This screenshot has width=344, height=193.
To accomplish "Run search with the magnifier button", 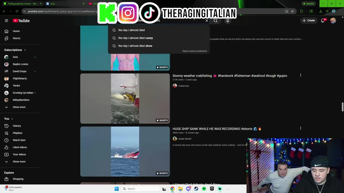I will click(x=216, y=21).
